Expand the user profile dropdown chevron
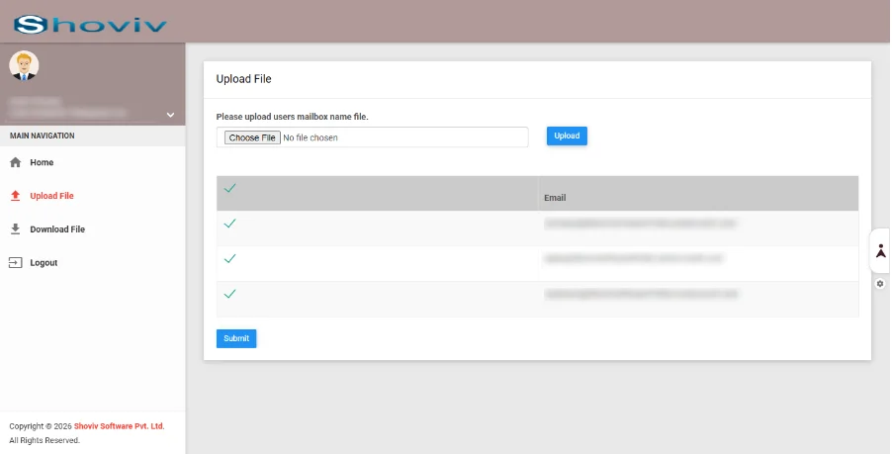 click(170, 115)
